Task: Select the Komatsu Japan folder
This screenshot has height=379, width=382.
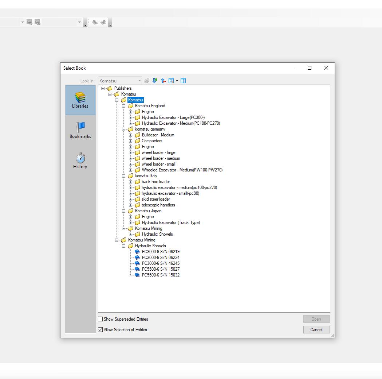Action: (x=148, y=211)
